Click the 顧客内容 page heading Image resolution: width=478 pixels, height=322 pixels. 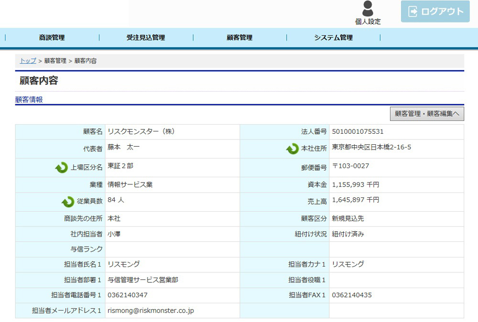(x=39, y=81)
